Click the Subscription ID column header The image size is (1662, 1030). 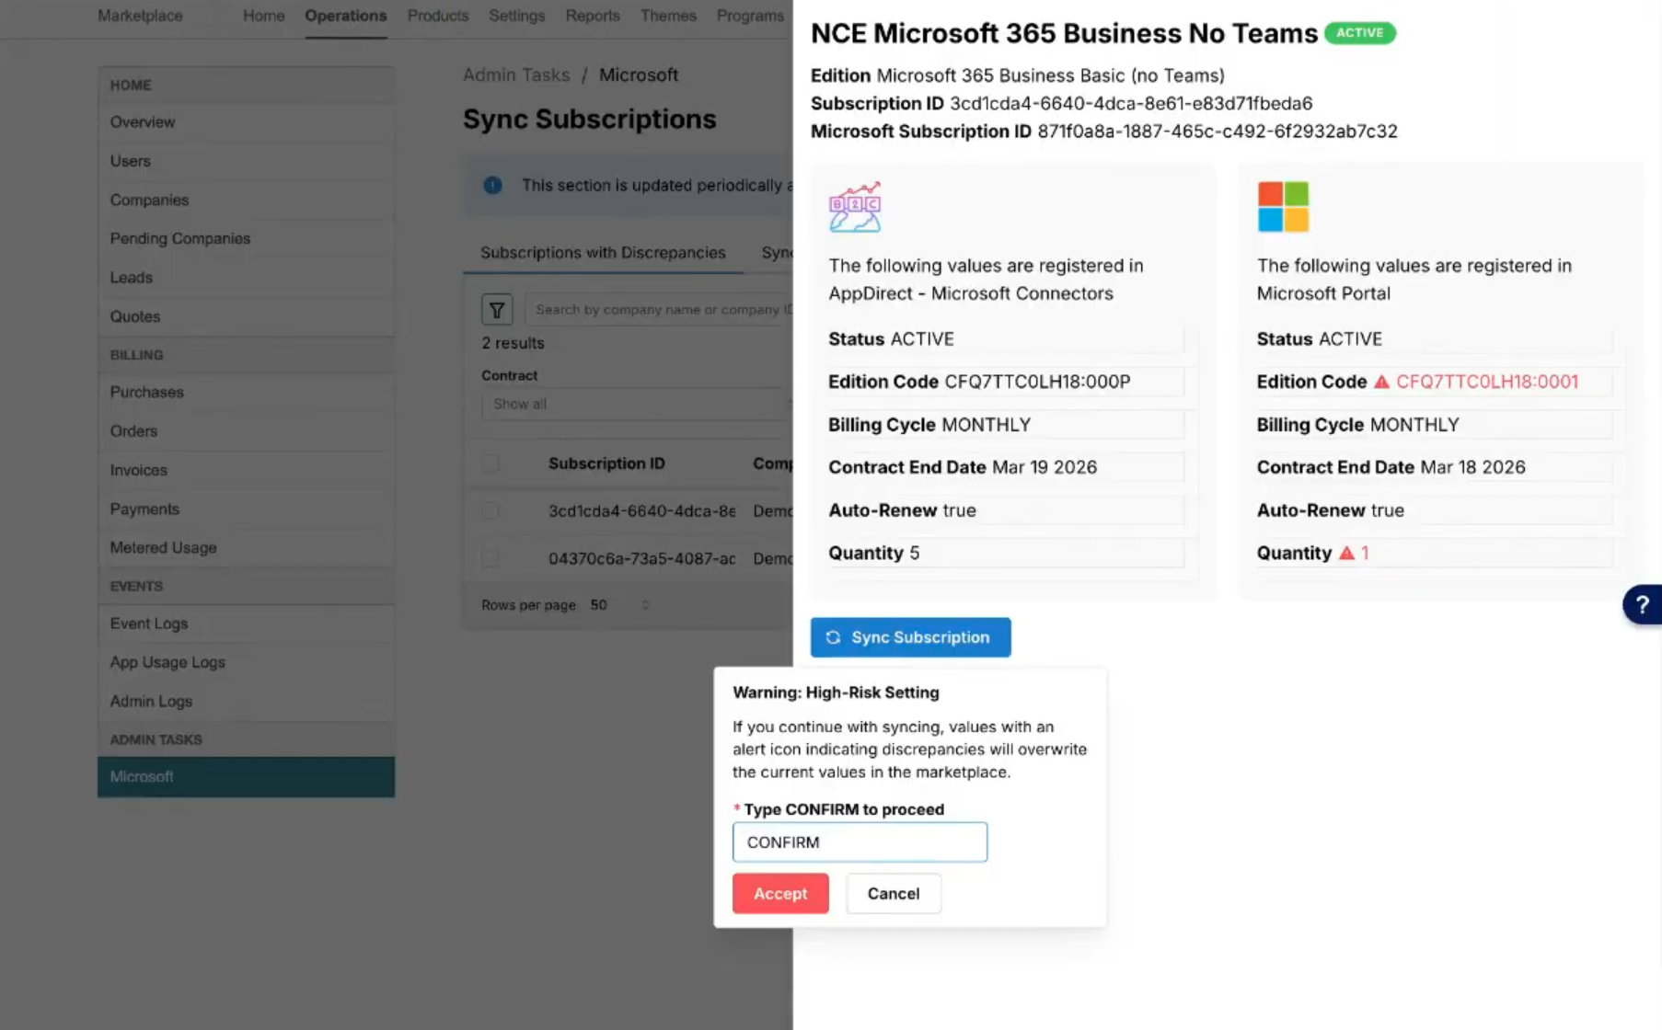pyautogui.click(x=606, y=463)
